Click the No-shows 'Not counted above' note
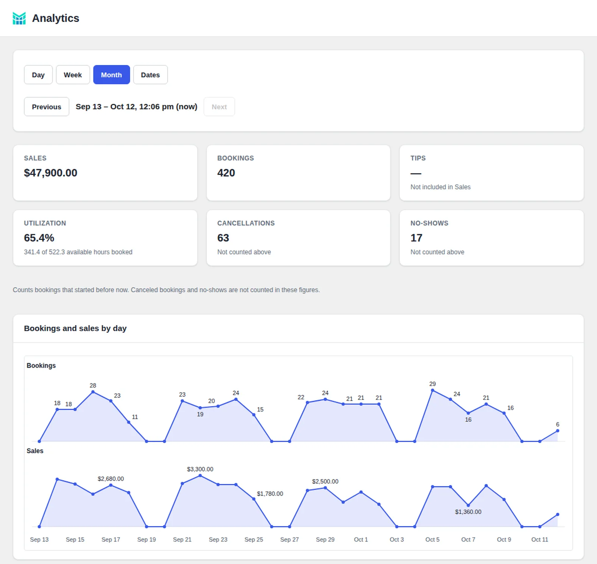Image resolution: width=597 pixels, height=564 pixels. click(437, 252)
